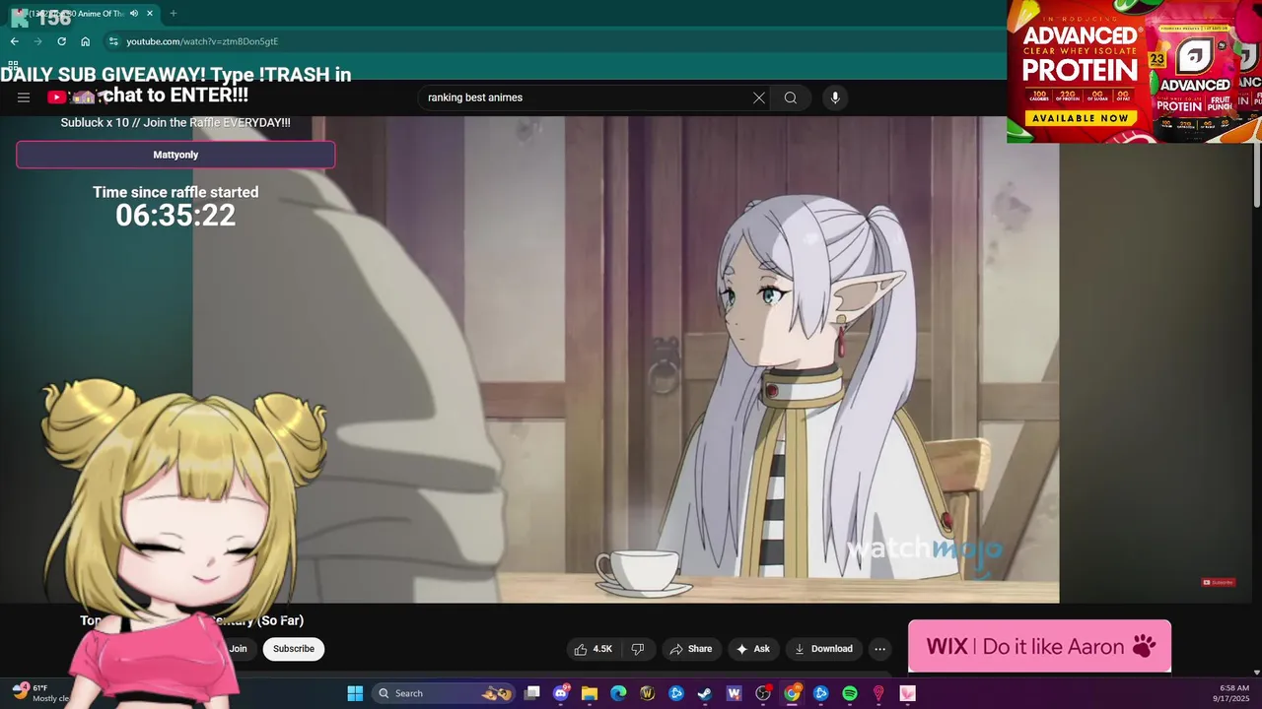Open Steam from the taskbar

pos(705,693)
